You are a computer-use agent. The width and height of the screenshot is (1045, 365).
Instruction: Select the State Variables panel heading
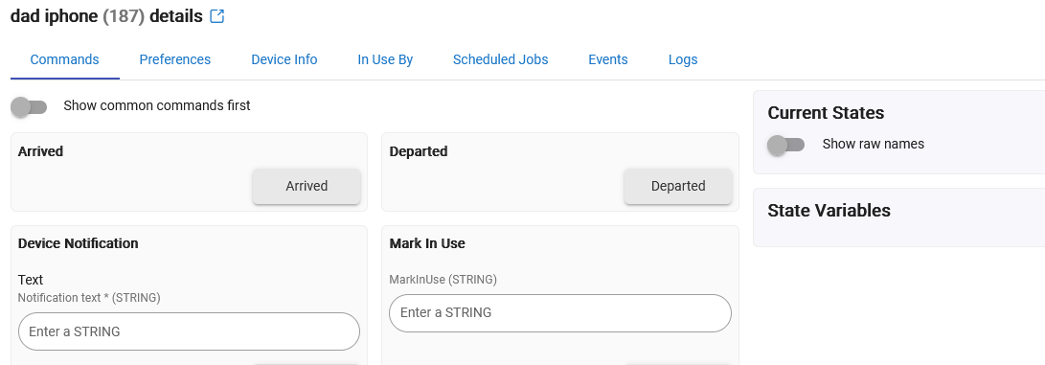(829, 211)
